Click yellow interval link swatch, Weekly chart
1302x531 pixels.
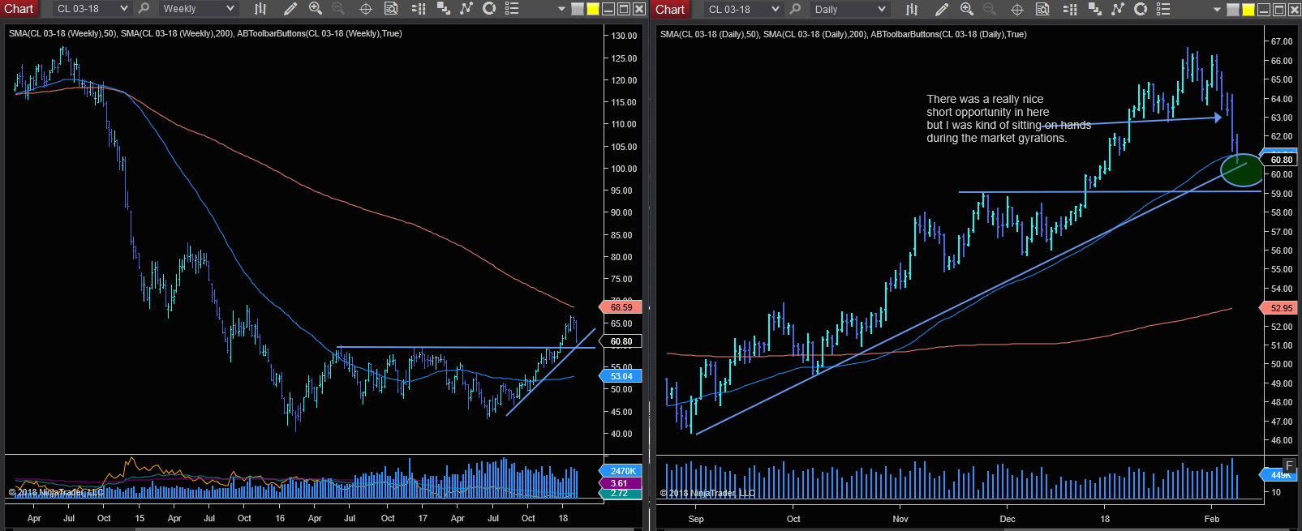coord(593,9)
